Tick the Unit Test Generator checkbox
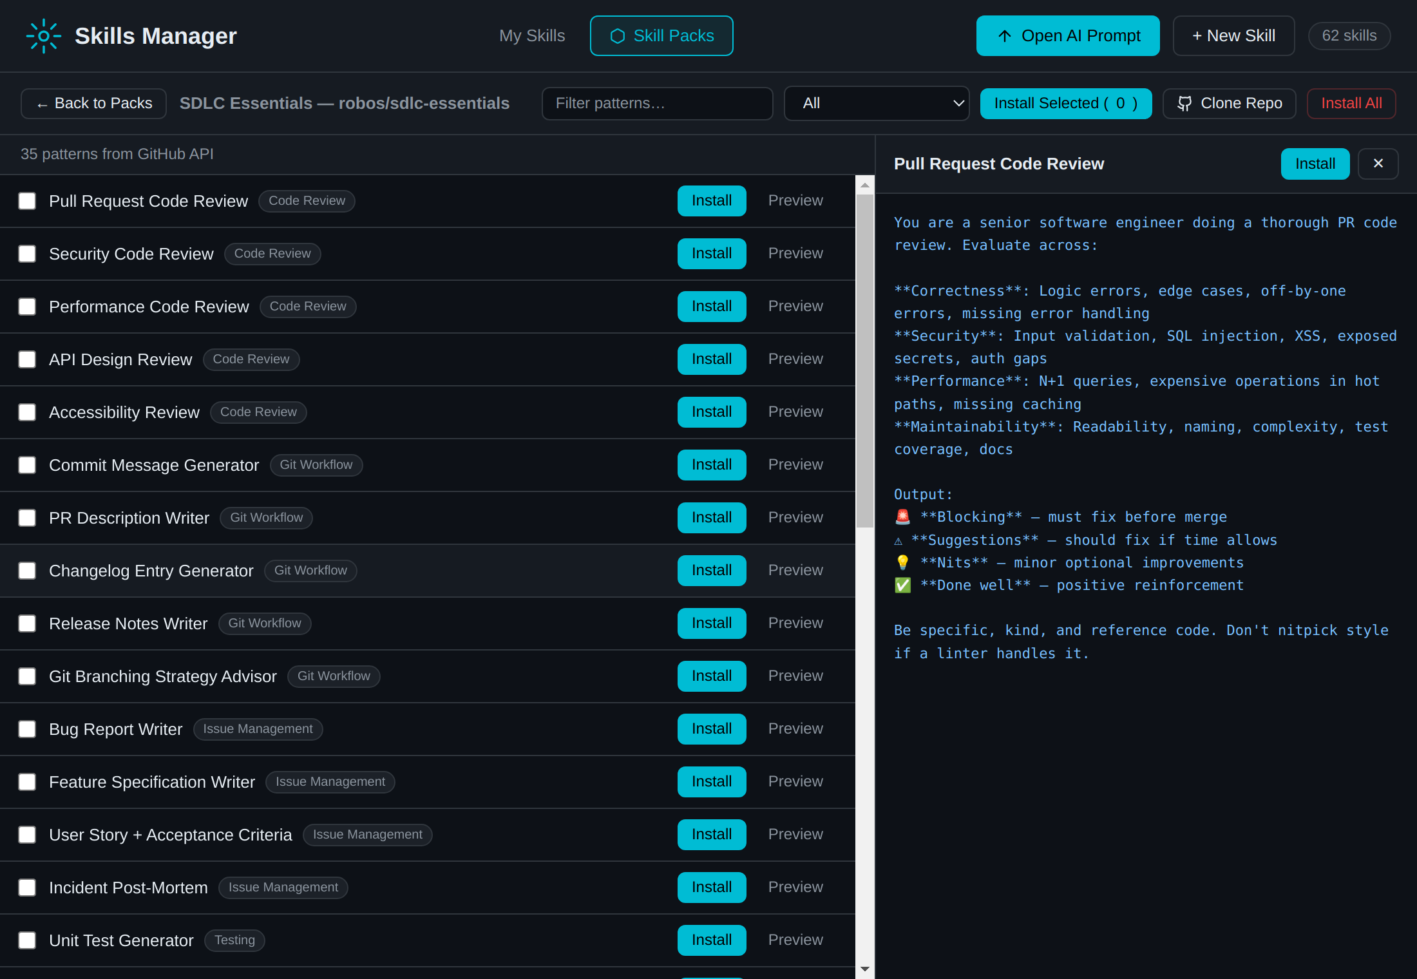Viewport: 1417px width, 979px height. [27, 940]
